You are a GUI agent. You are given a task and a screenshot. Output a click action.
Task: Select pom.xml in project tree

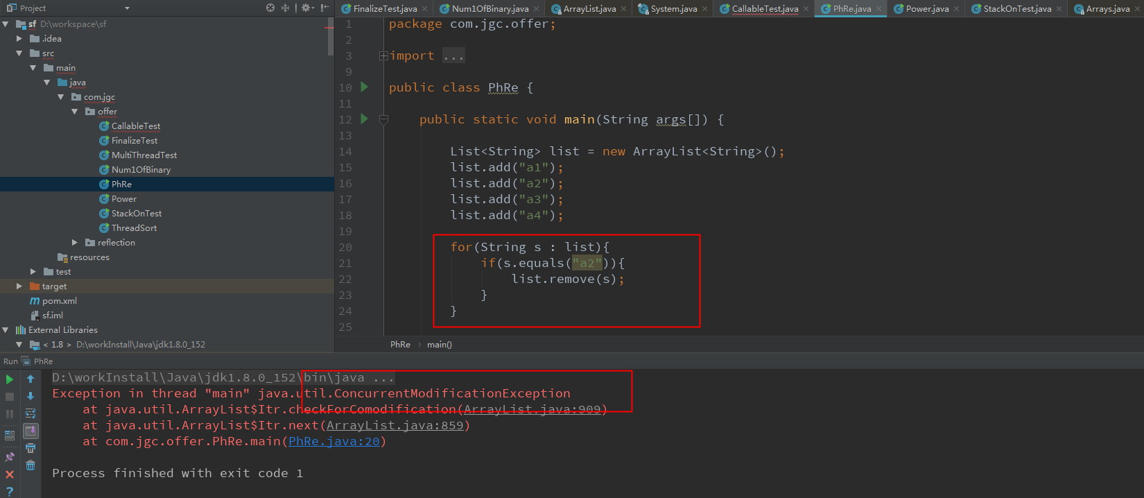(59, 301)
